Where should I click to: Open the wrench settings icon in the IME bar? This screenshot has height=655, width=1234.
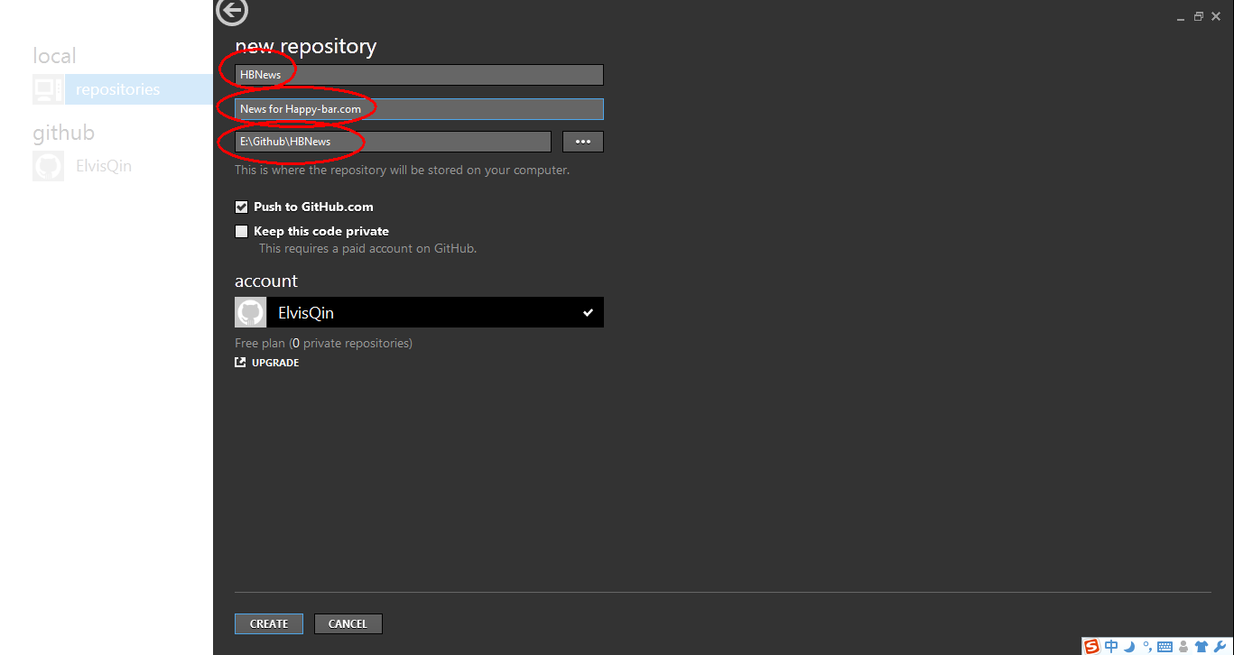[x=1220, y=646]
